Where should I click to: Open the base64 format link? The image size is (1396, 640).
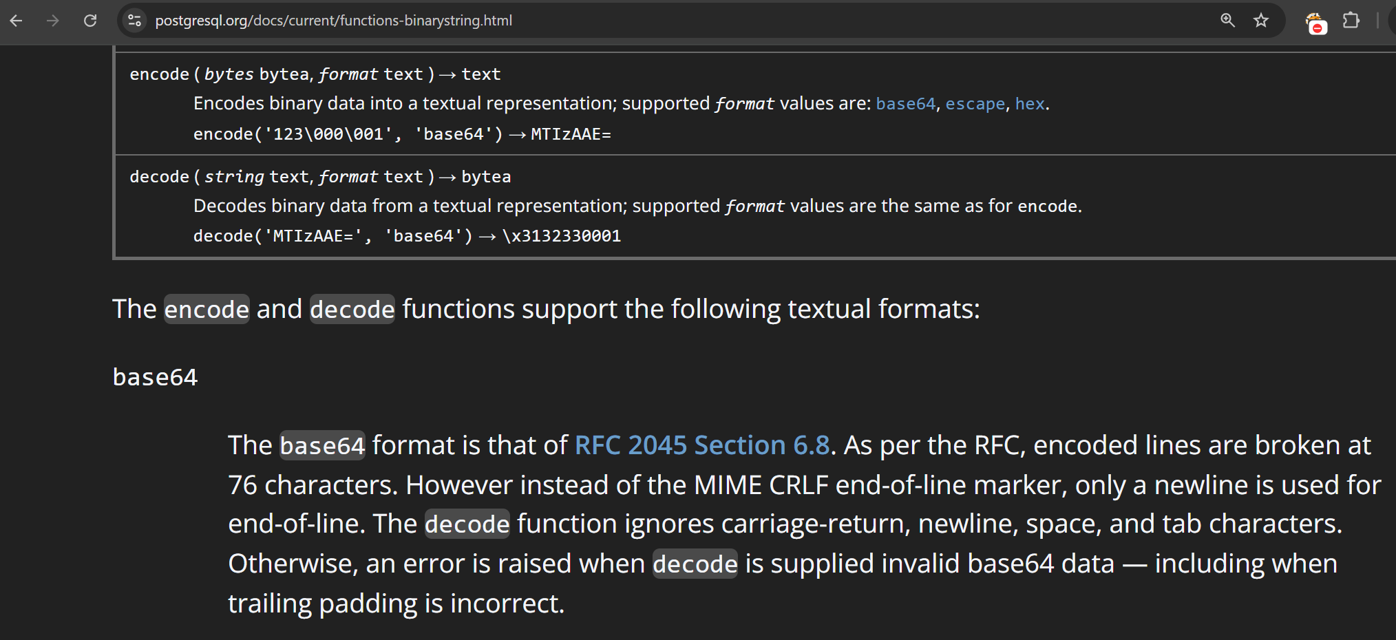tap(905, 104)
